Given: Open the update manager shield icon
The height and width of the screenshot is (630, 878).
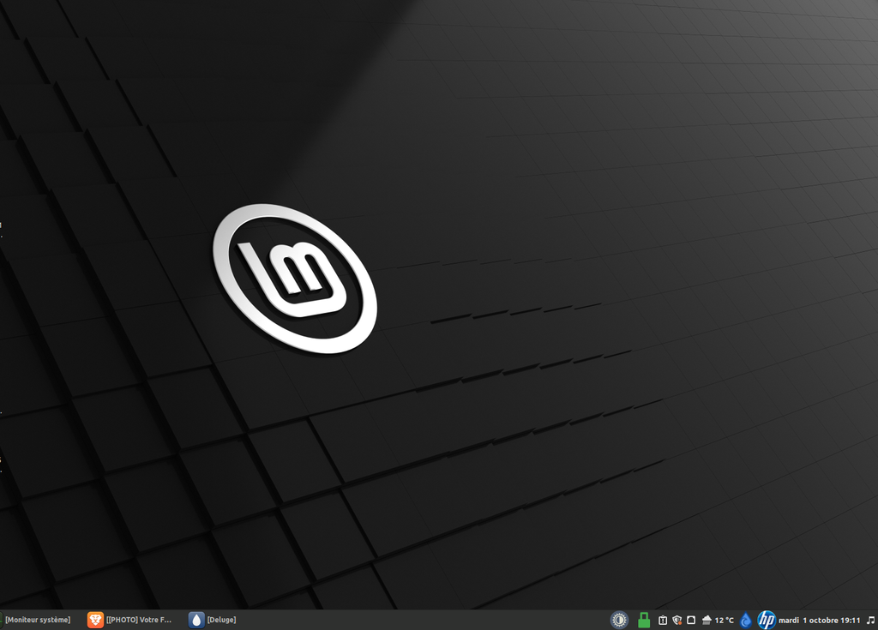Looking at the screenshot, I should (677, 620).
